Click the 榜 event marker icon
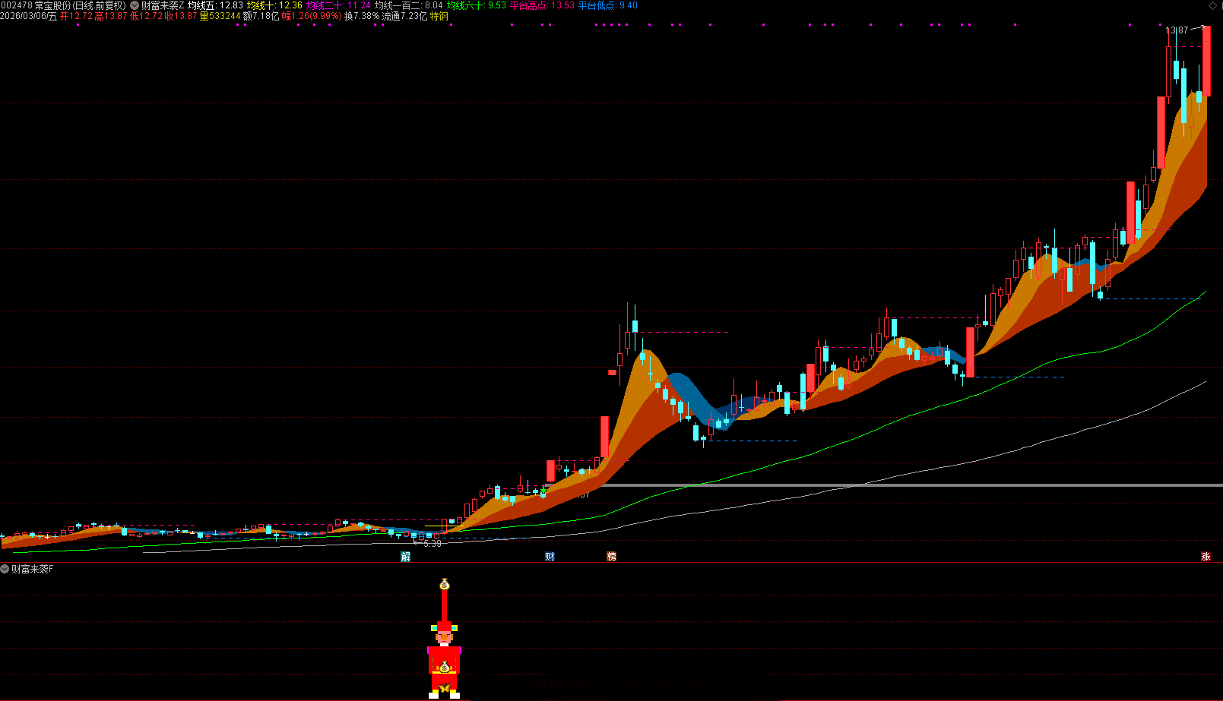Screen dimensions: 1223x701 (x=611, y=557)
